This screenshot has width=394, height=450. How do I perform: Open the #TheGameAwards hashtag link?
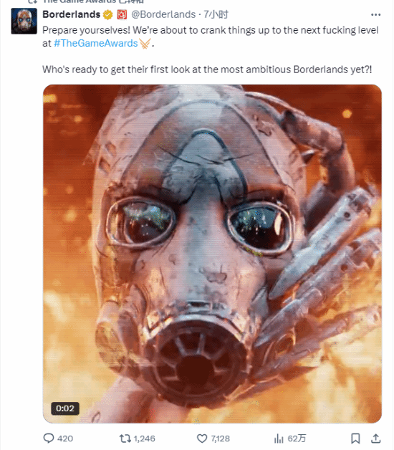click(x=95, y=43)
